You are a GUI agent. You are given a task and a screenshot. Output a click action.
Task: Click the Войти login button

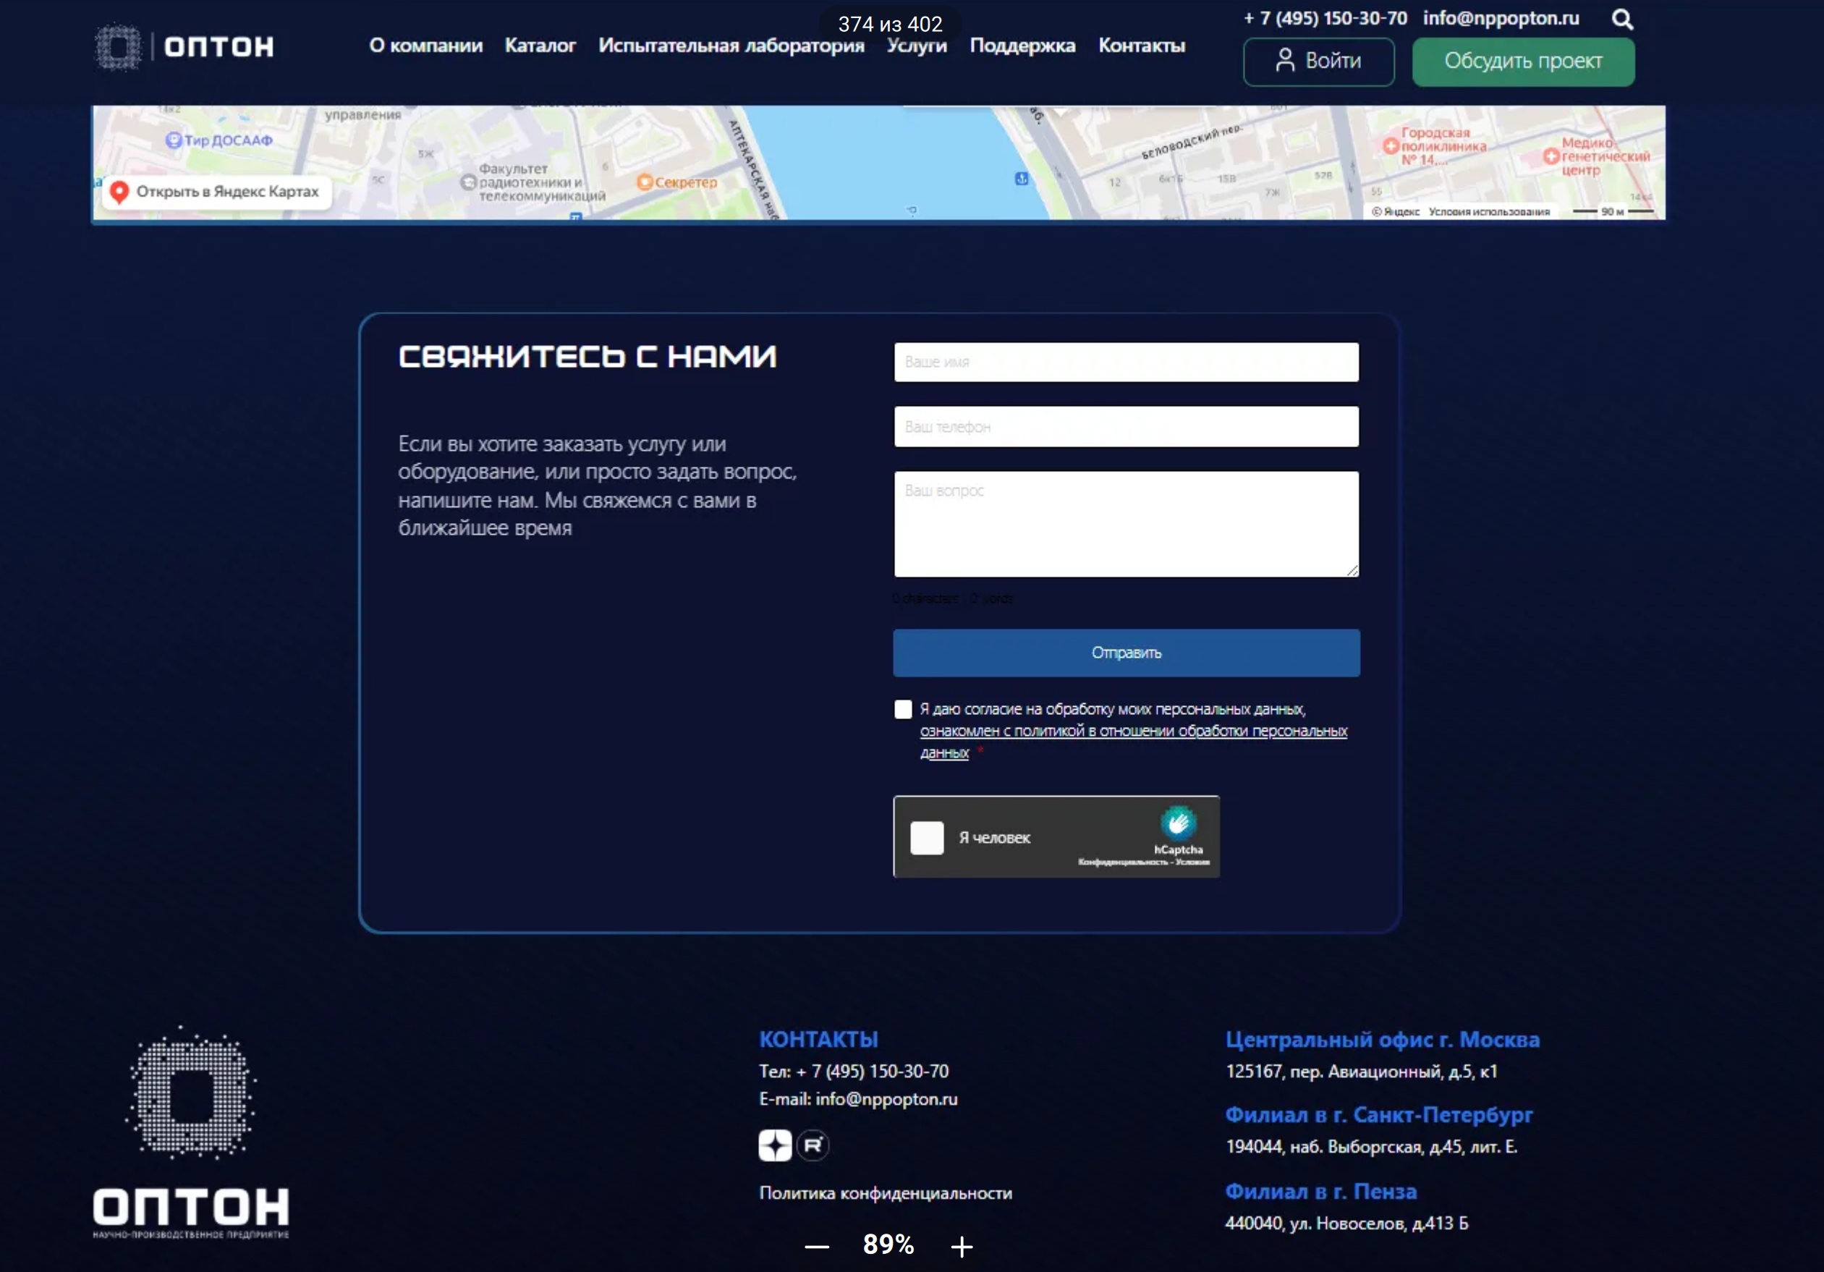[x=1318, y=62]
